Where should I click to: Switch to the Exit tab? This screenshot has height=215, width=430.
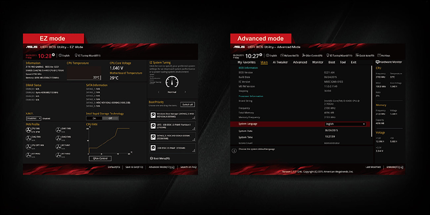354,62
